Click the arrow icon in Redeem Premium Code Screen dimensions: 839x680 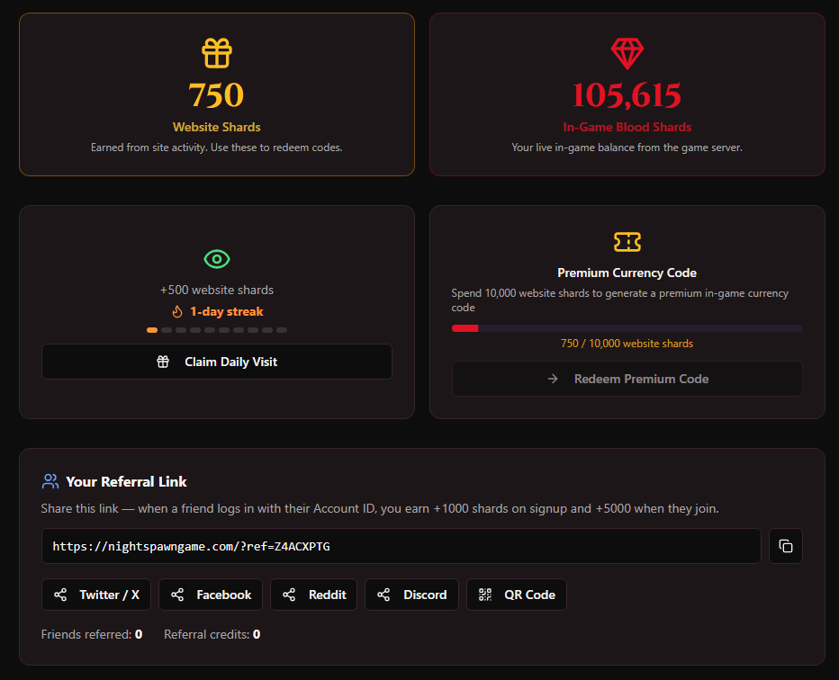553,379
